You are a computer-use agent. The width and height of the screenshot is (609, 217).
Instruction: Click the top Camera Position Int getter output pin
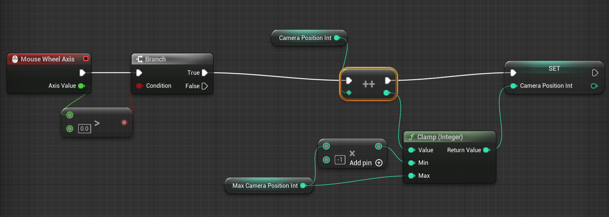point(337,38)
